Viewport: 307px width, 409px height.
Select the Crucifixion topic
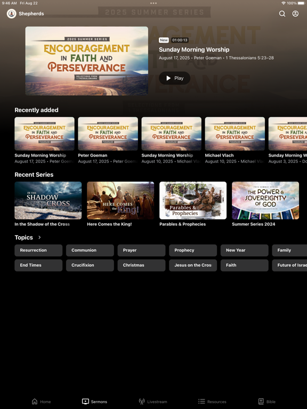pos(90,265)
